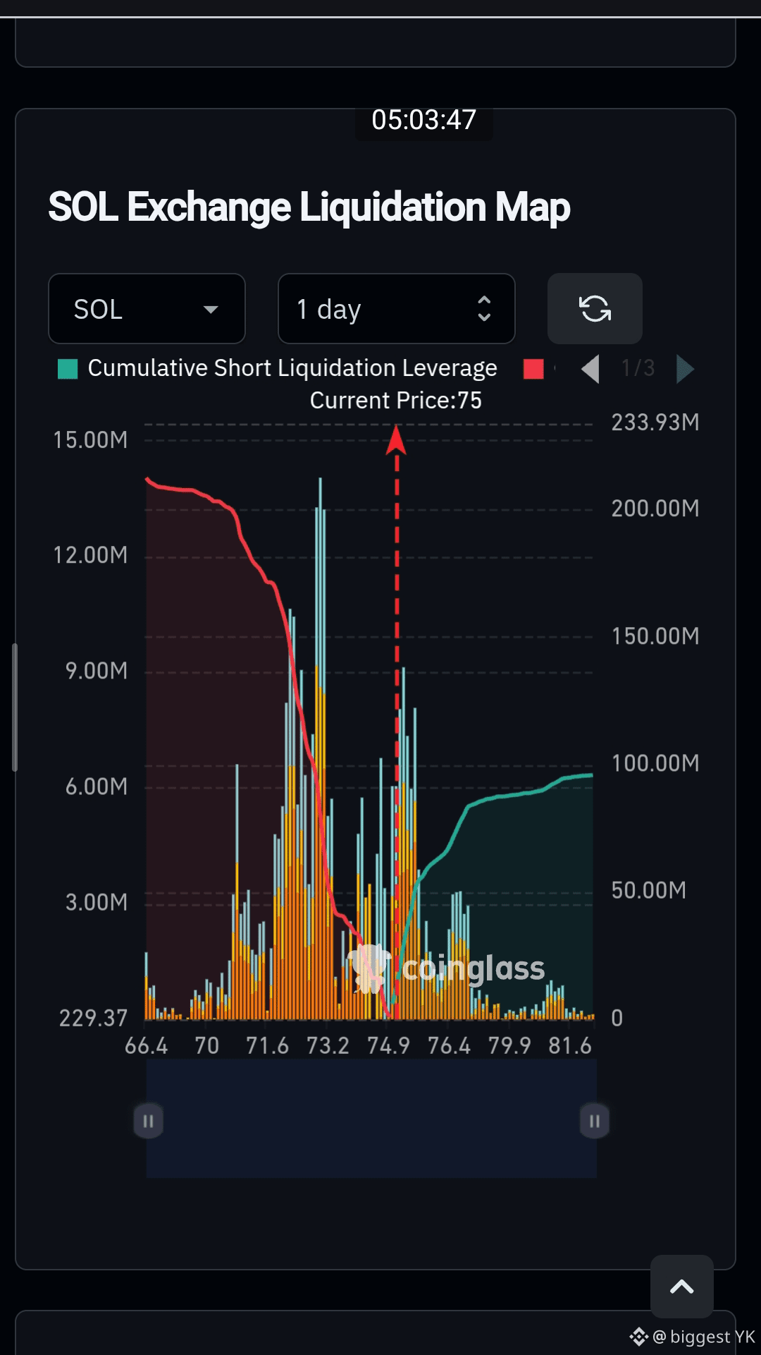Click the 66.4 price axis label

coord(147,1045)
